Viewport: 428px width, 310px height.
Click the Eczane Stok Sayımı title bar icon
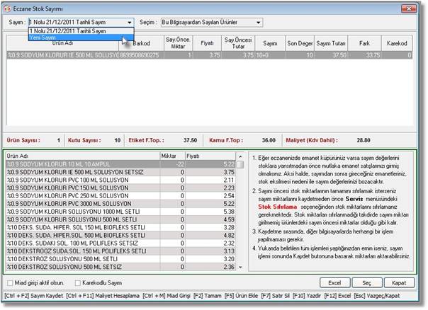point(8,7)
